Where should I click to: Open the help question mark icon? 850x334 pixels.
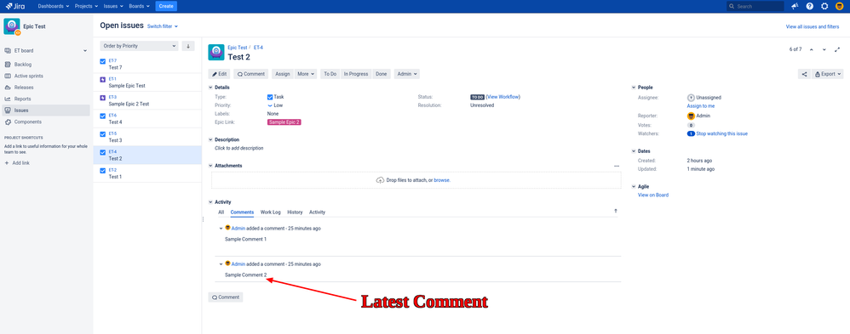(x=809, y=6)
